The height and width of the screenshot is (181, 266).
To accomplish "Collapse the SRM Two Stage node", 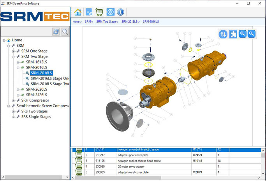I will click(13, 57).
